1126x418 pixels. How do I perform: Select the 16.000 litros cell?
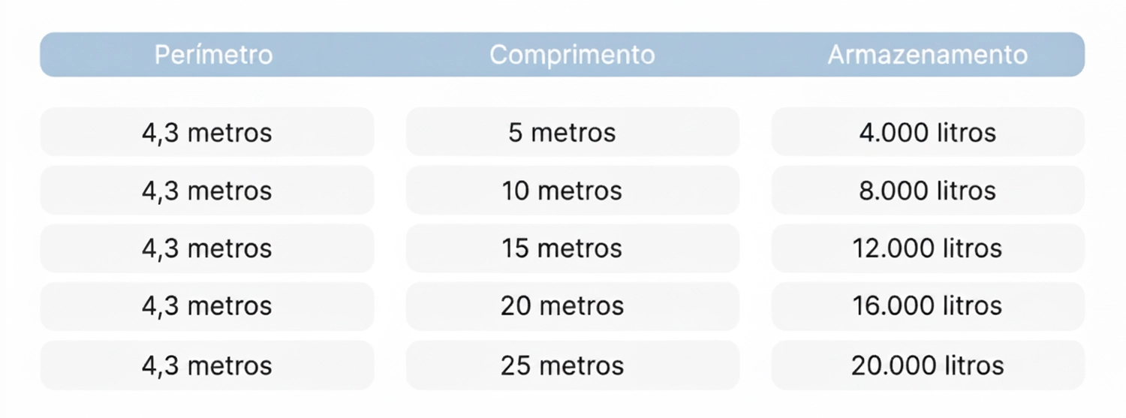click(927, 306)
